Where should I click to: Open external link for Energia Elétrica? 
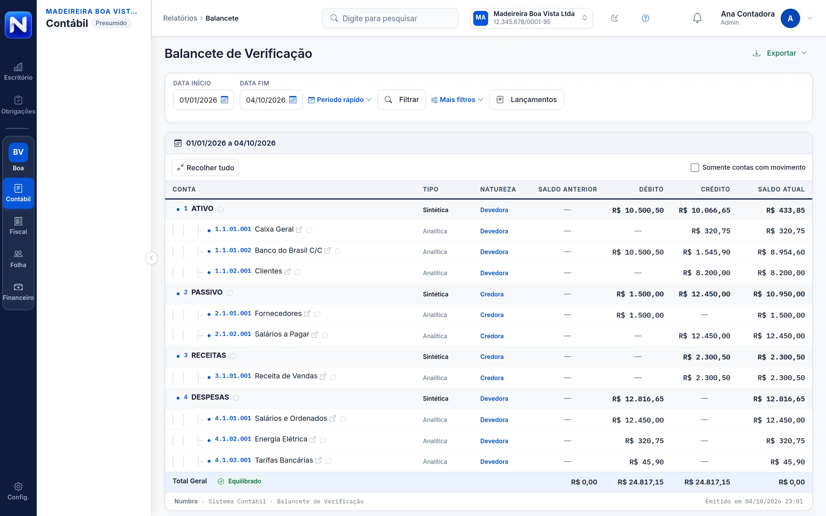point(313,439)
